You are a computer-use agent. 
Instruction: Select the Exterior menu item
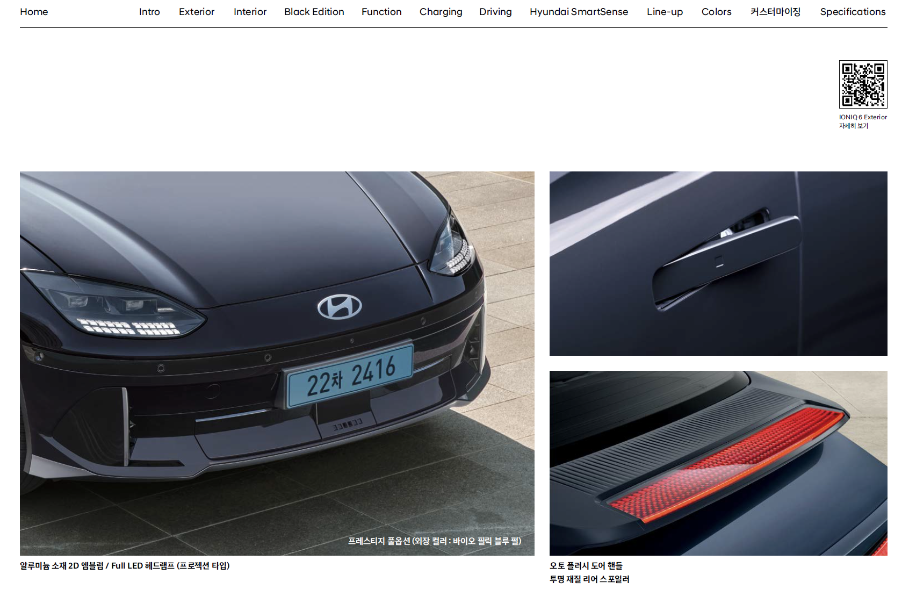(197, 12)
